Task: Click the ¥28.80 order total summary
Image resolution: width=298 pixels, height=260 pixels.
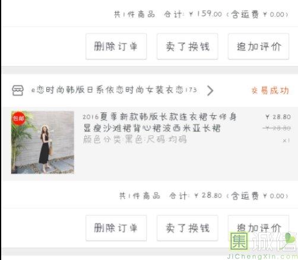Action: (x=204, y=196)
